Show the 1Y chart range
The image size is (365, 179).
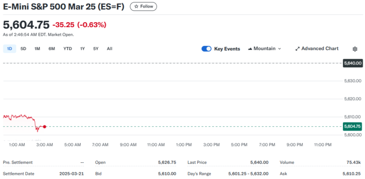(82, 49)
